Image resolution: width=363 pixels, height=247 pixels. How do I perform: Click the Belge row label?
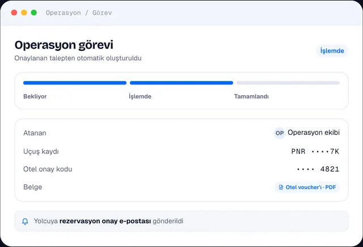pyautogui.click(x=33, y=187)
